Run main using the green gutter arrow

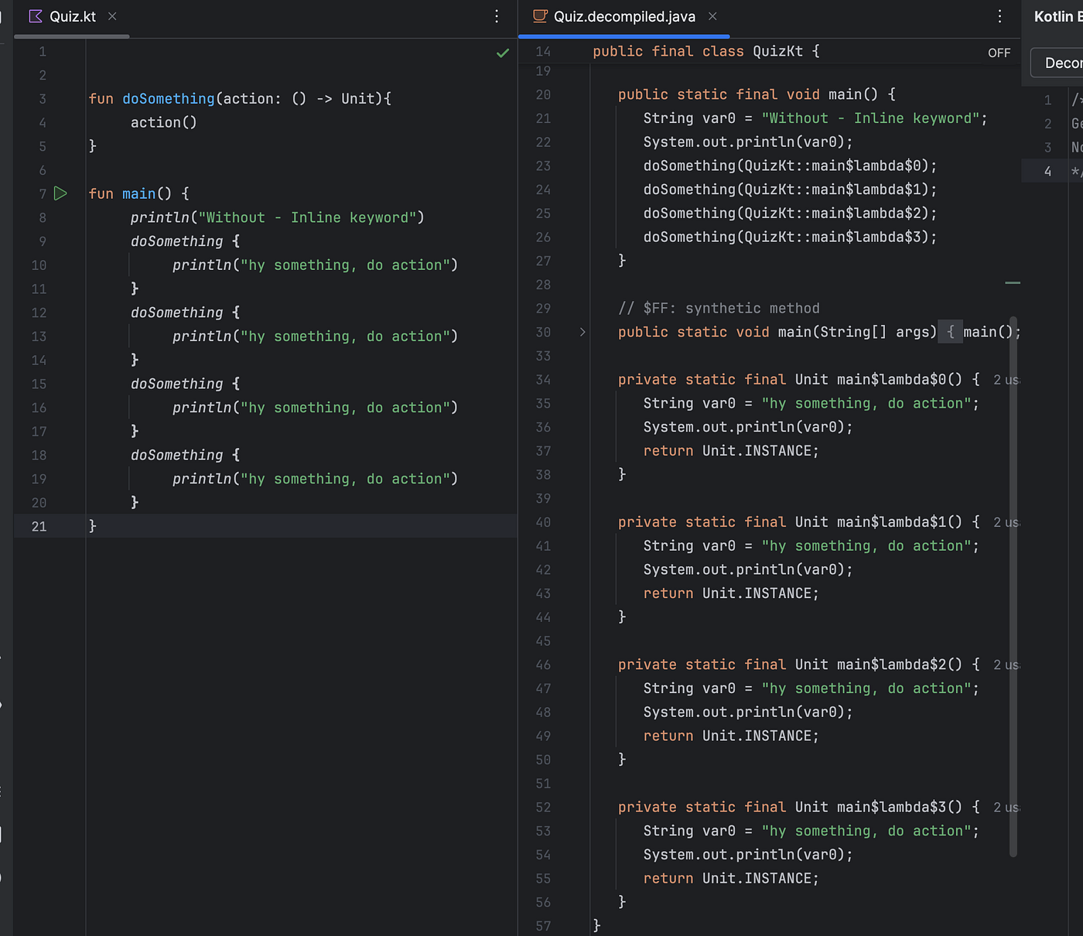(60, 193)
